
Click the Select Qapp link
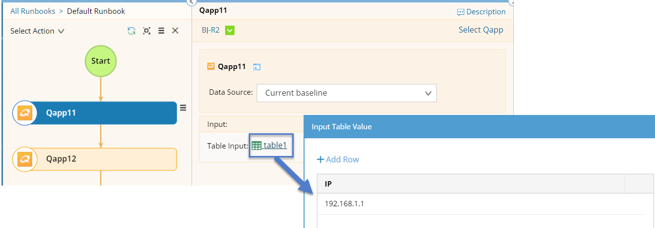[481, 30]
